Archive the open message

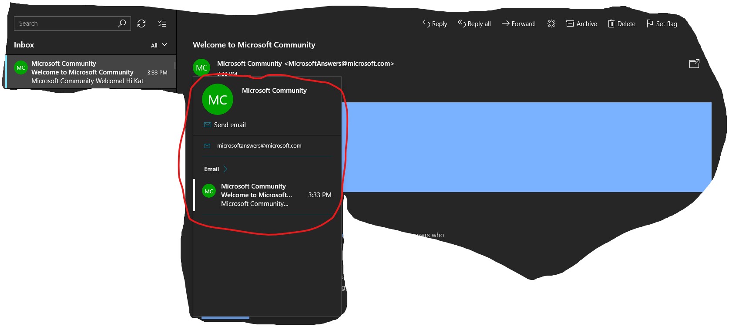point(581,24)
